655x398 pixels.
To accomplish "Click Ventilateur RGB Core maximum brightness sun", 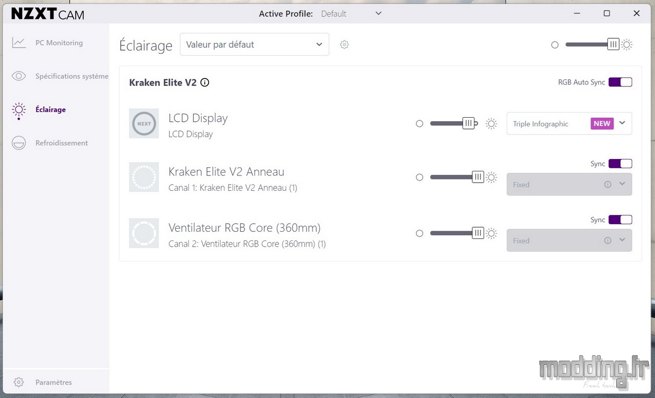I will [491, 233].
